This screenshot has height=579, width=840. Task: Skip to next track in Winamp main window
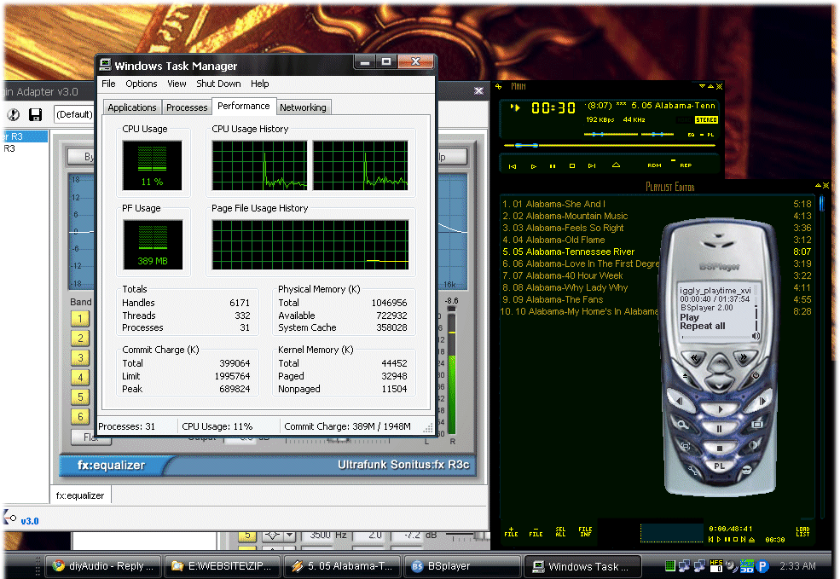(x=592, y=166)
